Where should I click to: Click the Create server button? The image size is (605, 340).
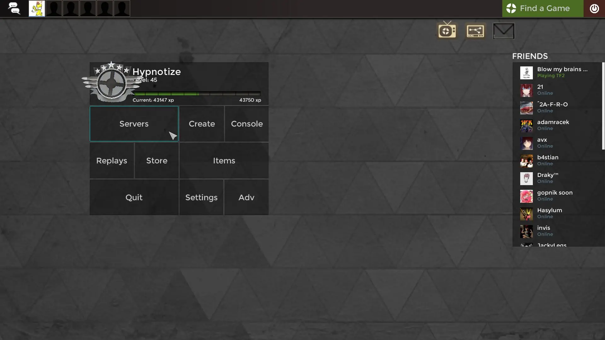[x=202, y=124]
